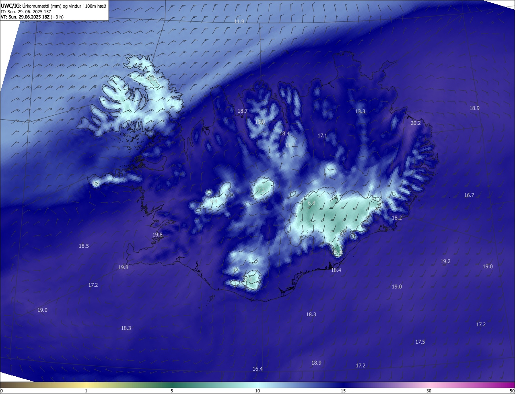
Task: Click the 17.5 value label on the map
Action: (x=420, y=342)
